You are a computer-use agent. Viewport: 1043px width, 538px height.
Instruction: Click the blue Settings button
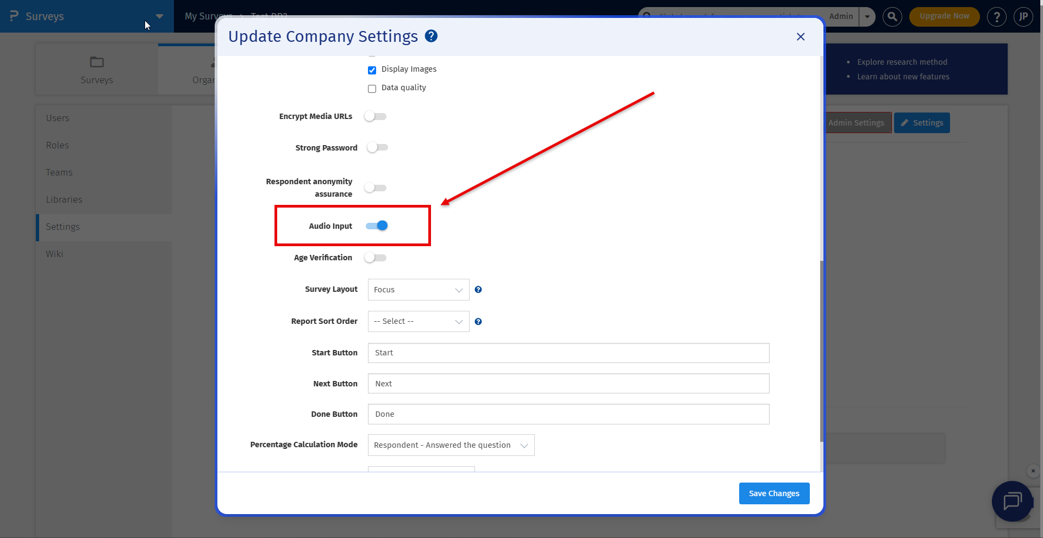(x=922, y=123)
